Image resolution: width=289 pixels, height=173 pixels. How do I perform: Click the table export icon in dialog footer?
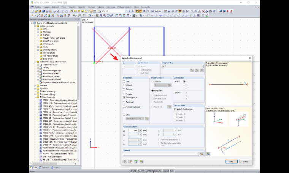pyautogui.click(x=136, y=161)
